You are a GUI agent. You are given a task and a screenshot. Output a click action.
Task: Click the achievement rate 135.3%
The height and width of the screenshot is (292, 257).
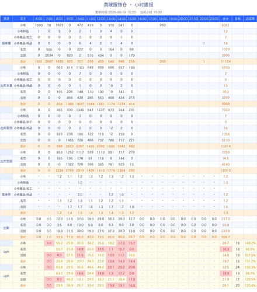pyautogui.click(x=250, y=267)
